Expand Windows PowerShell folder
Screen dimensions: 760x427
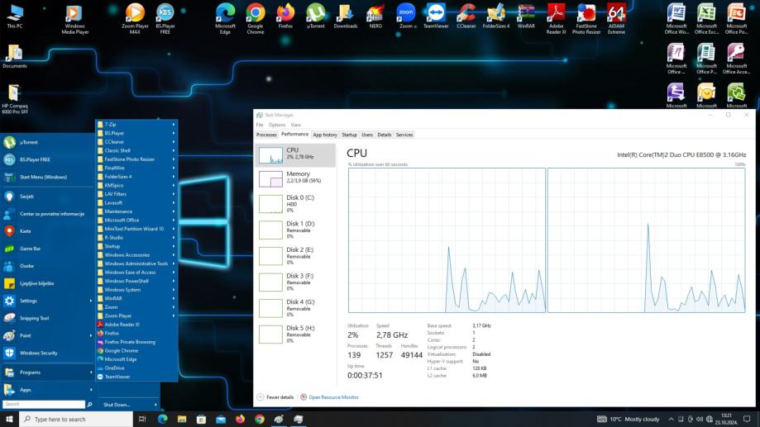136,282
